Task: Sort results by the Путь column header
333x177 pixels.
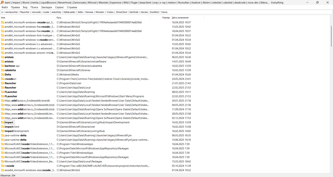Action: click(x=103, y=18)
